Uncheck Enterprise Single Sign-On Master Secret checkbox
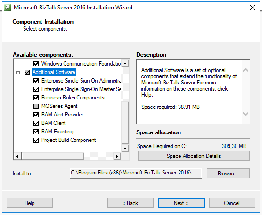262x215 pixels. click(x=36, y=89)
